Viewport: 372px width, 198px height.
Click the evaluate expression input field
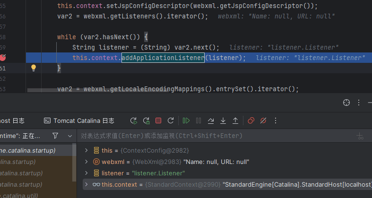click(x=213, y=136)
